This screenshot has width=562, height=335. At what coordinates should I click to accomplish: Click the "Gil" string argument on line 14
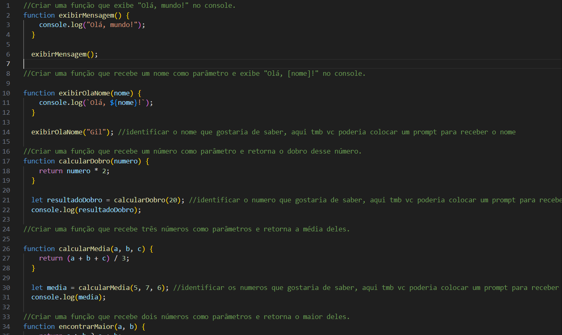[x=96, y=132]
